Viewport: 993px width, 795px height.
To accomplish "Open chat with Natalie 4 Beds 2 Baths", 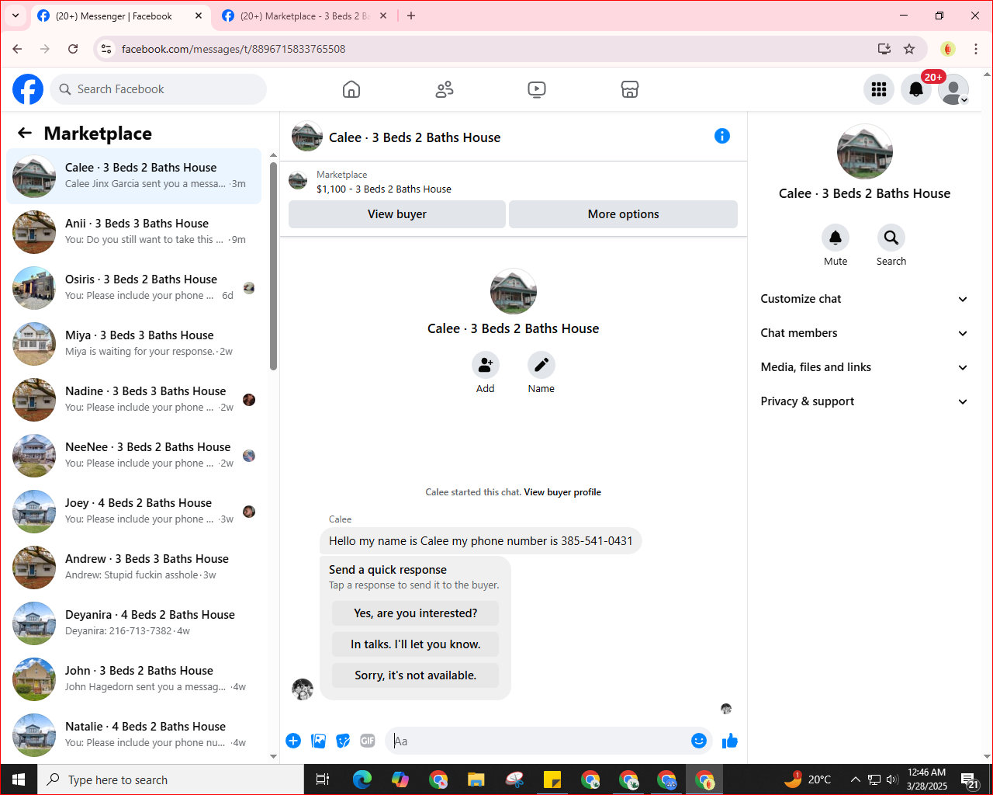I will coord(133,735).
